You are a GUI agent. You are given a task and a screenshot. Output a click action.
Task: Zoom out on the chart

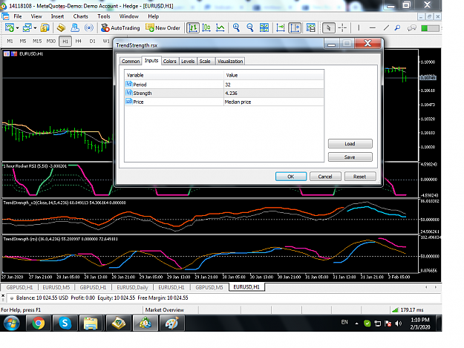click(x=250, y=27)
